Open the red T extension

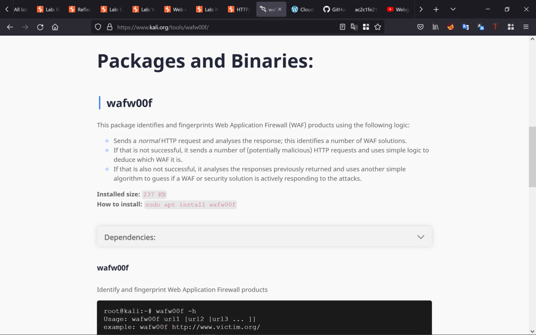pyautogui.click(x=495, y=27)
